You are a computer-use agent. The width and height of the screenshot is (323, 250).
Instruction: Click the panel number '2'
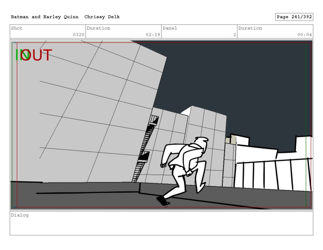coord(235,35)
